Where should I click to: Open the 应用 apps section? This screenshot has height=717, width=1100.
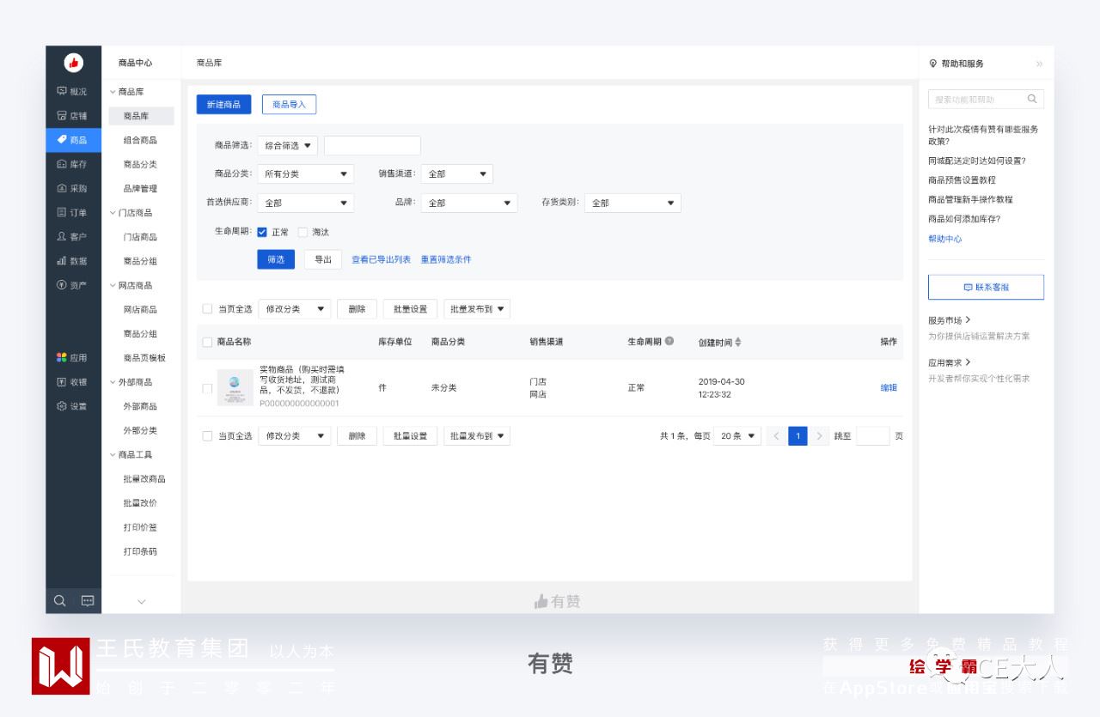[73, 357]
